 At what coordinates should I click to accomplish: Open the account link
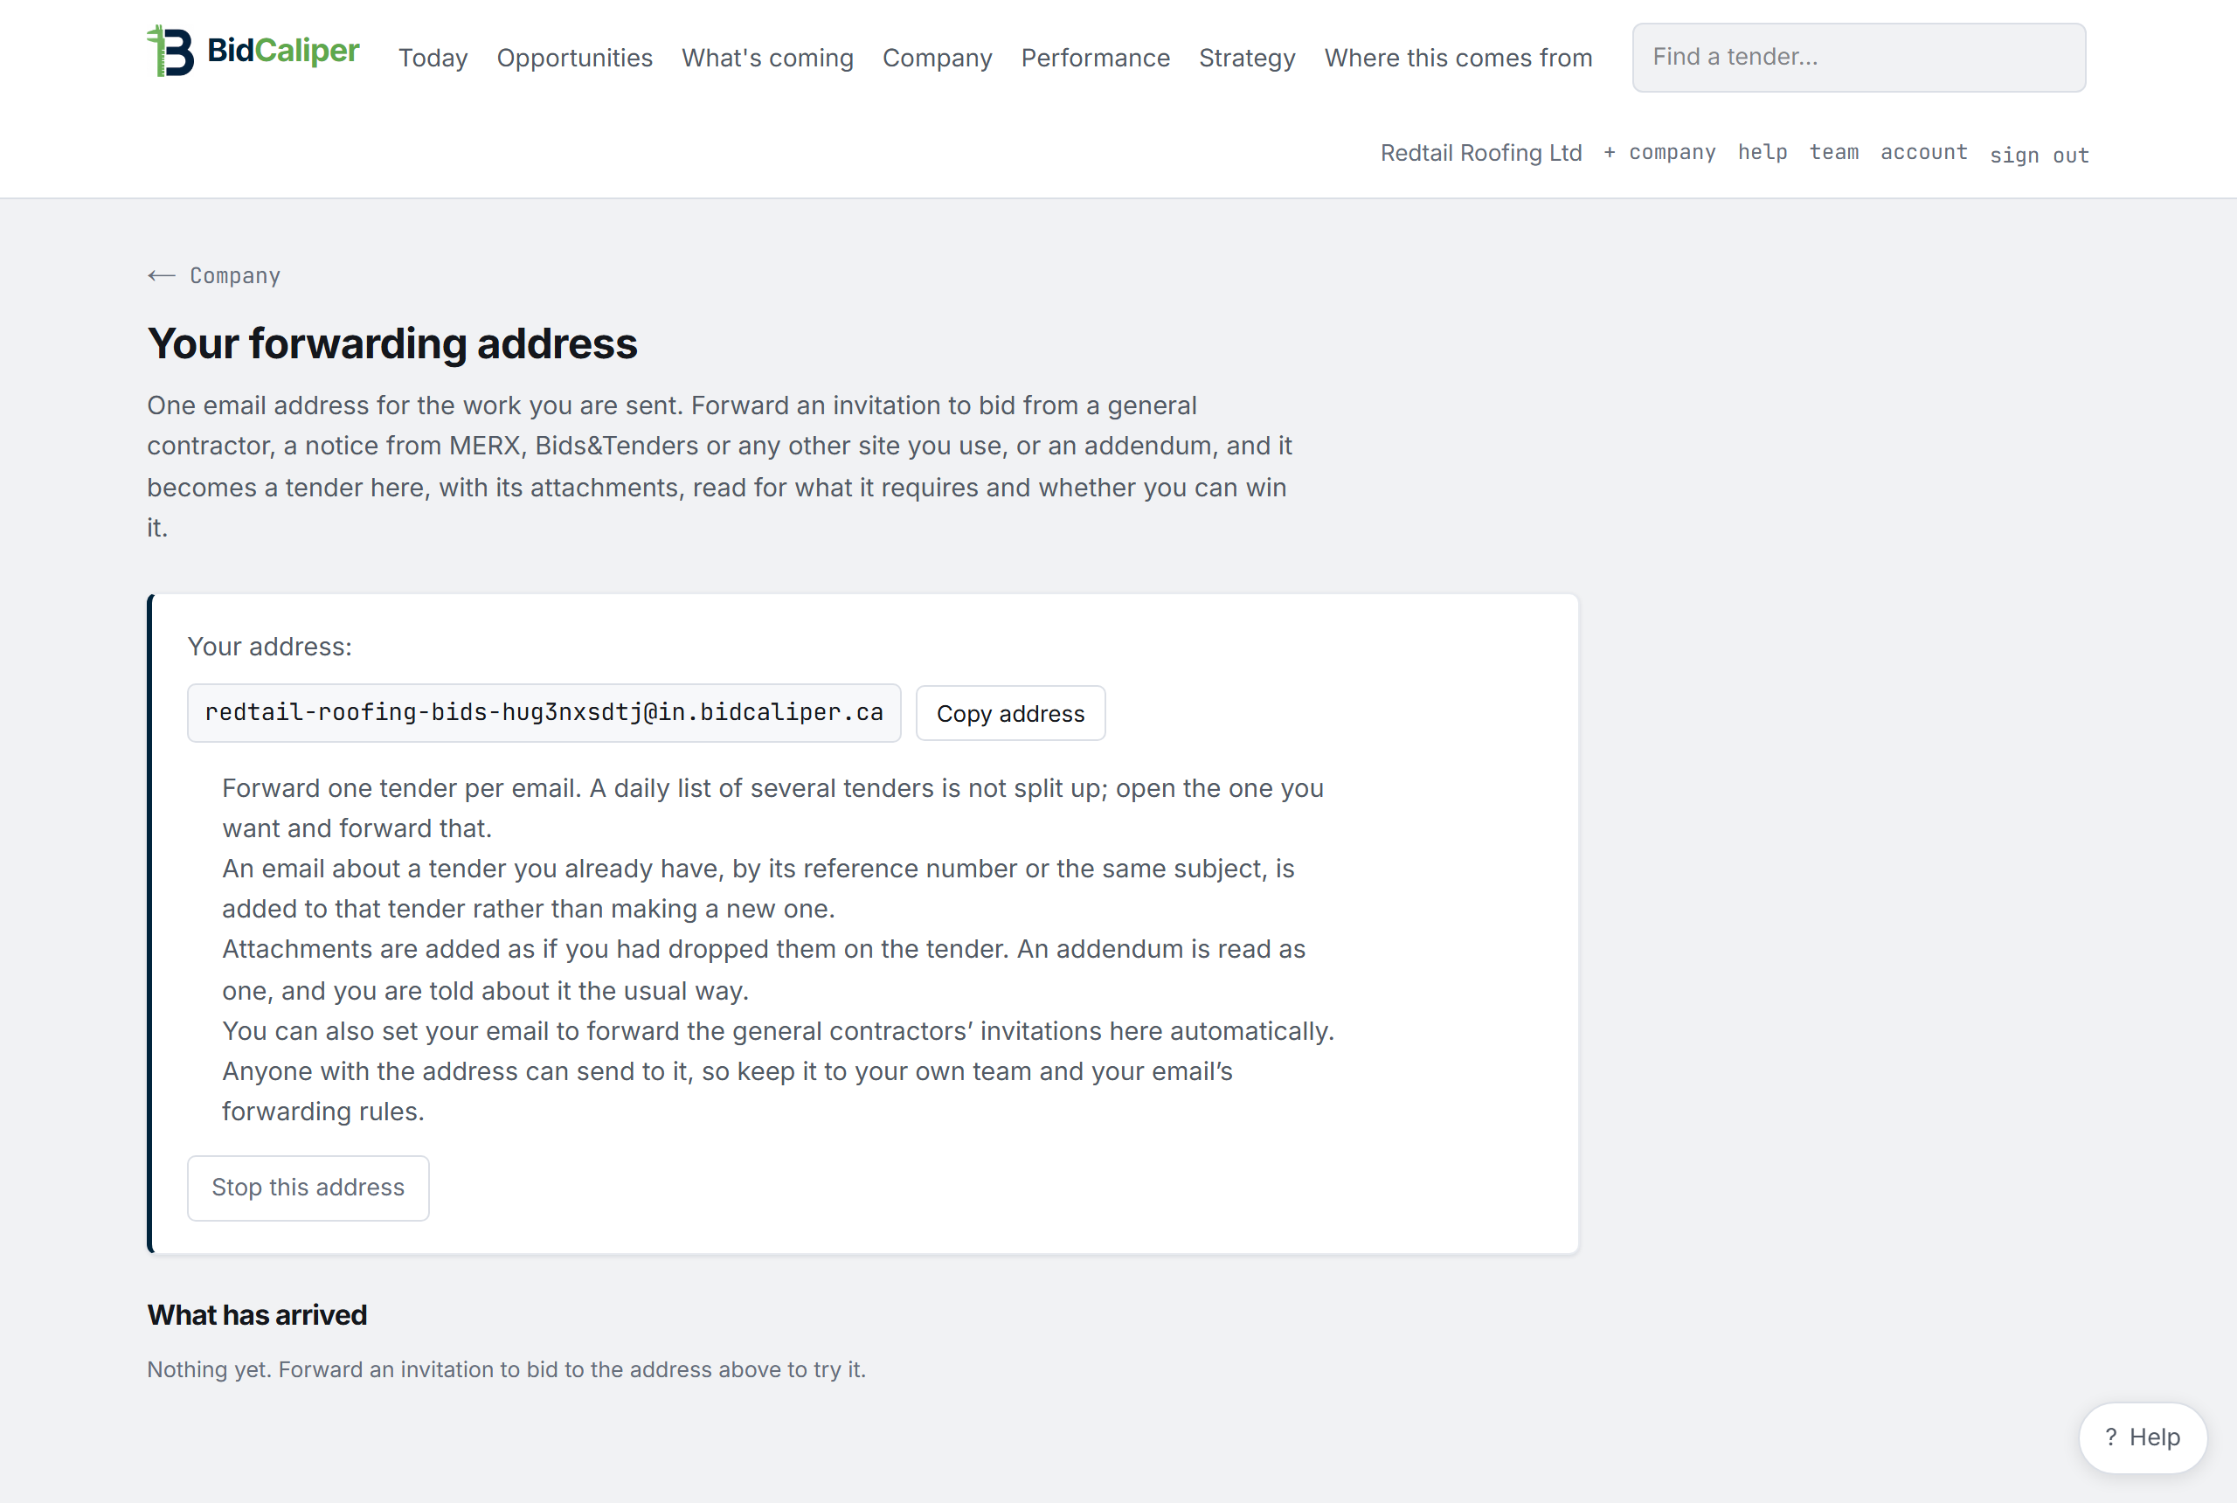click(x=1922, y=152)
